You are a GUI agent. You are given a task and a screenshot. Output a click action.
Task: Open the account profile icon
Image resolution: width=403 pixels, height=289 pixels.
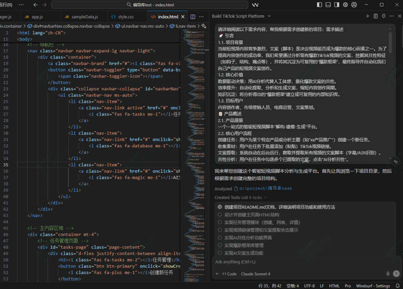point(354,4)
